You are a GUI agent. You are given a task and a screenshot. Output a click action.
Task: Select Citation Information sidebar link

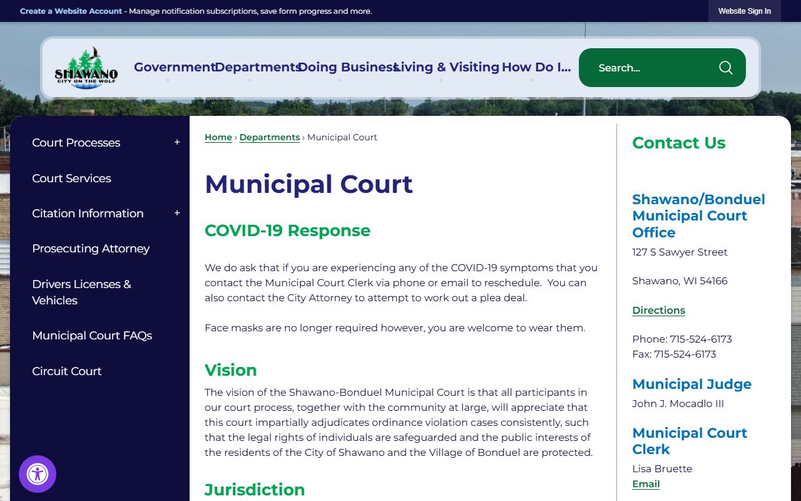[88, 214]
